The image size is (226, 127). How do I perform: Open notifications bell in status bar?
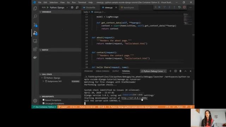click(191, 107)
